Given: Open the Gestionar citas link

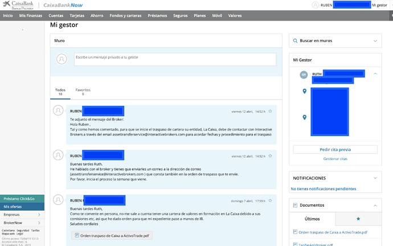Looking at the screenshot, I should [335, 159].
